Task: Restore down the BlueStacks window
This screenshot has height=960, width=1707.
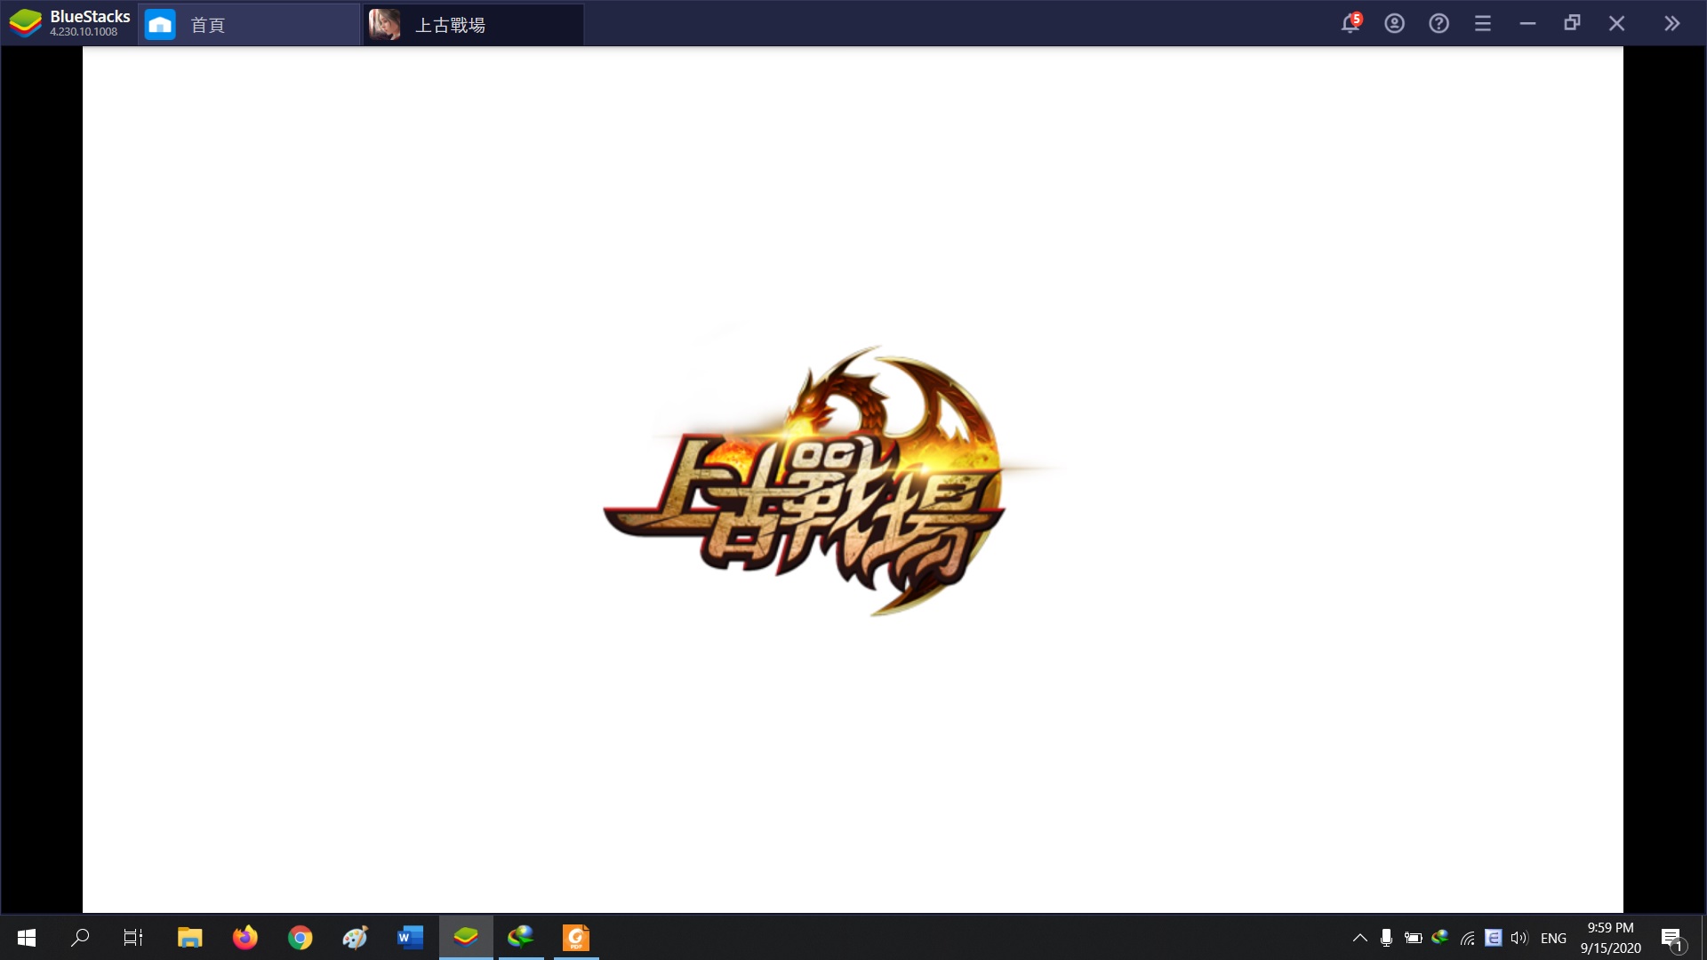Action: (x=1572, y=23)
